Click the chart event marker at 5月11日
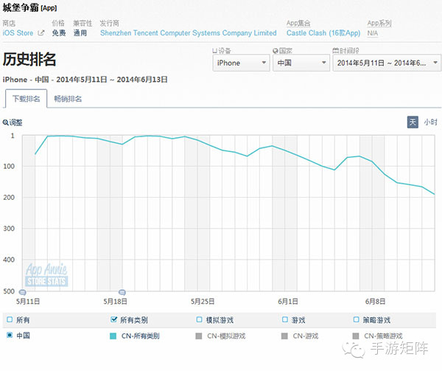The image size is (442, 371). pyautogui.click(x=22, y=292)
